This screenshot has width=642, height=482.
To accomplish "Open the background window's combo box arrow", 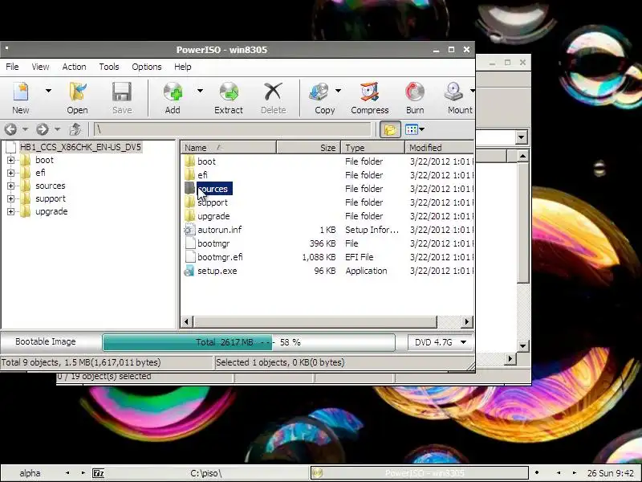I will coord(521,137).
